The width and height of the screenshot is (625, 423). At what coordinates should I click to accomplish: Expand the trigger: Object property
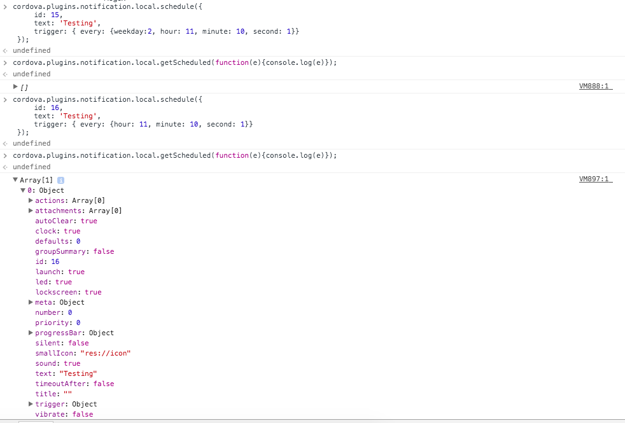(31, 404)
